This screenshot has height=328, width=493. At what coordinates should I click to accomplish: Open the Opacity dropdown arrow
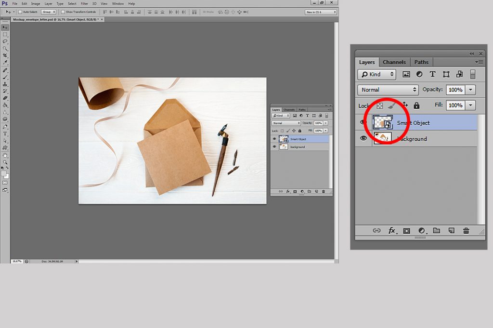(470, 90)
